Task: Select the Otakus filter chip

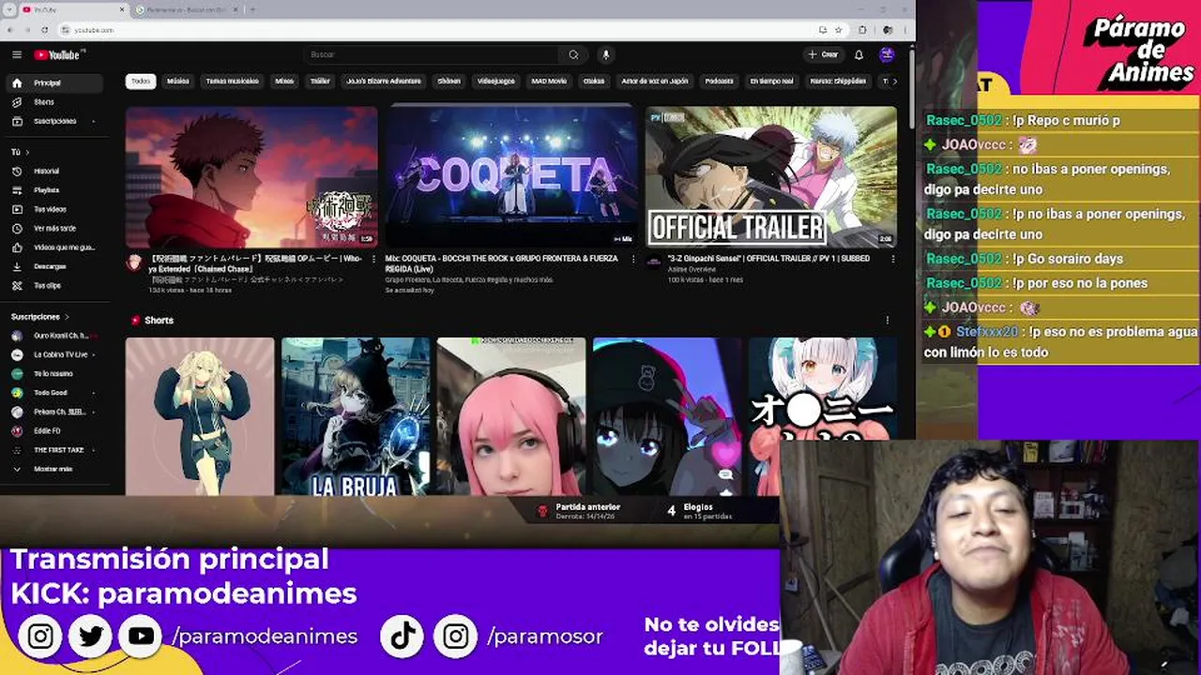Action: pos(594,82)
